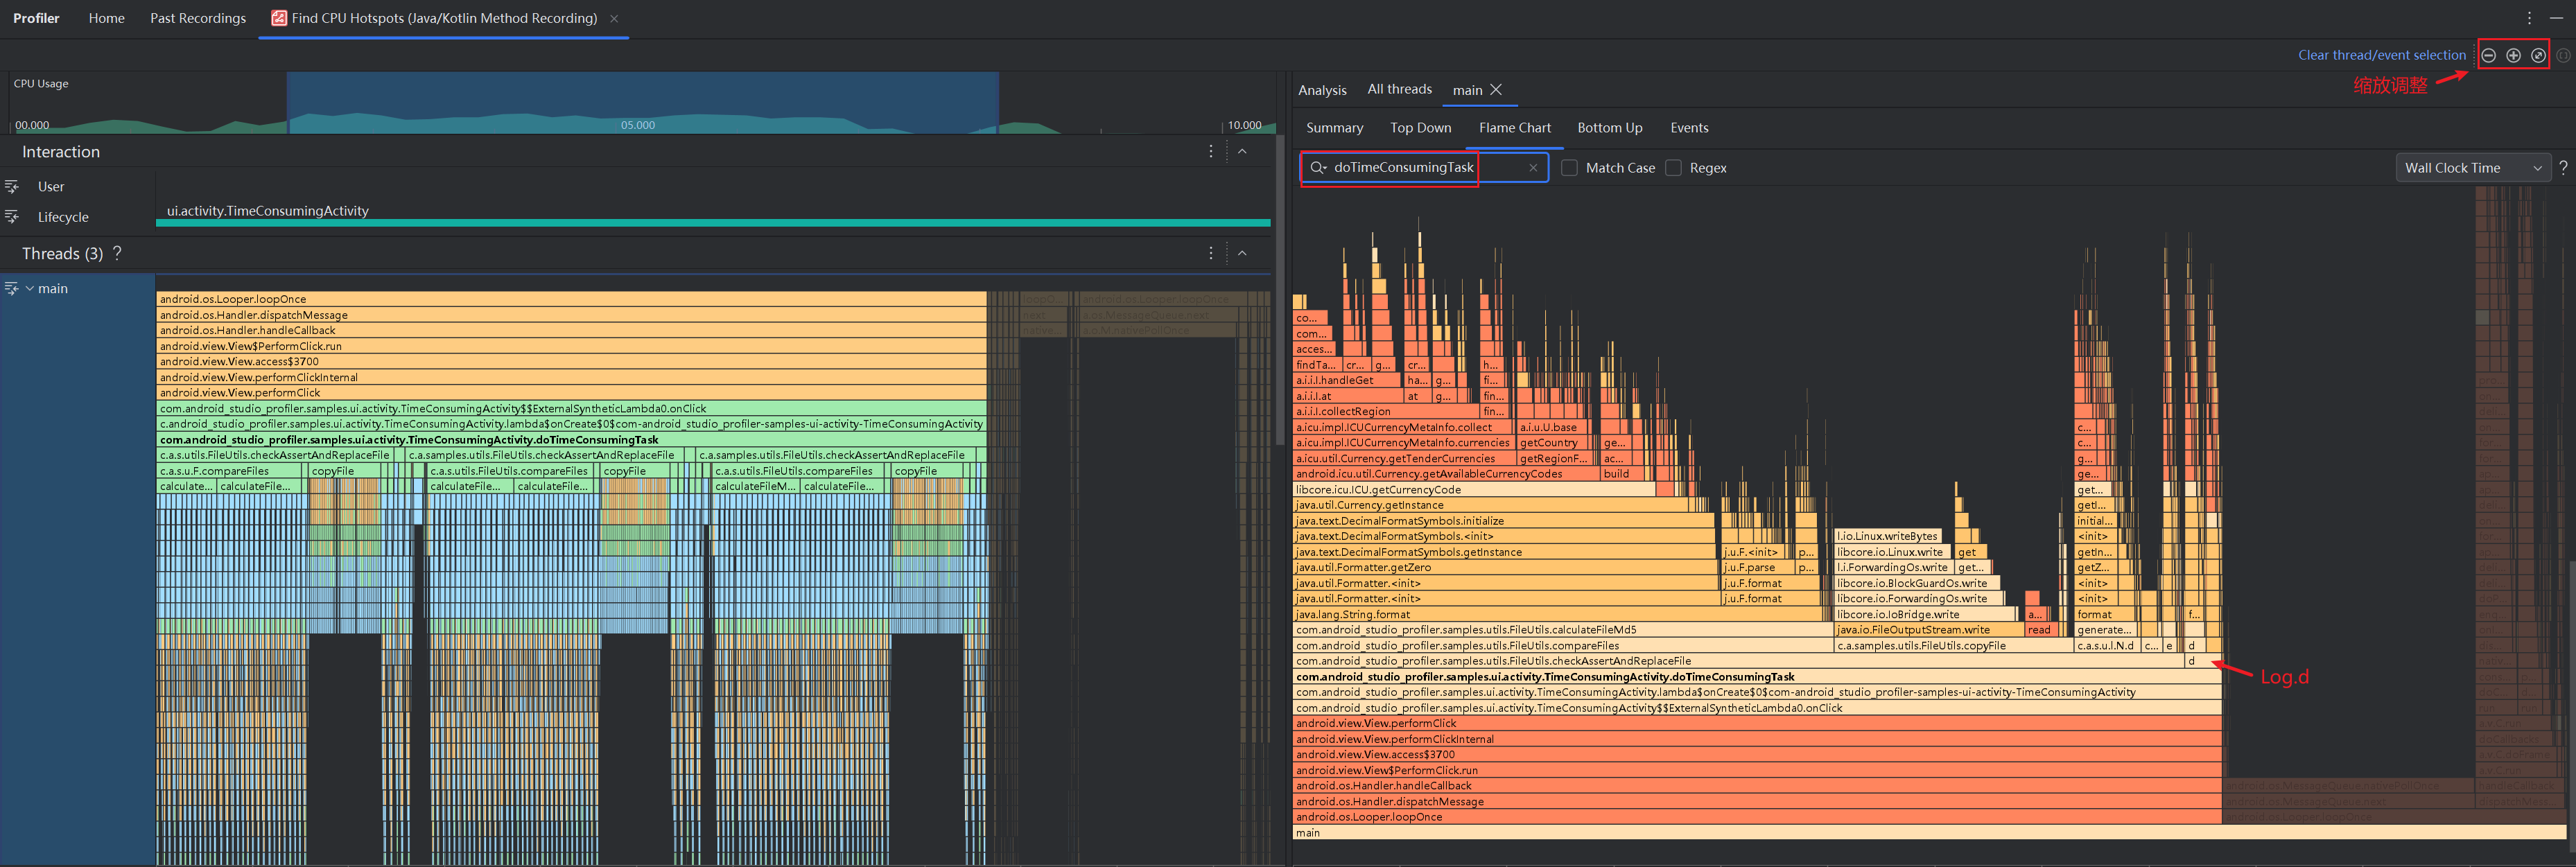2576x867 pixels.
Task: Open Interaction section options menu
Action: coord(1211,151)
